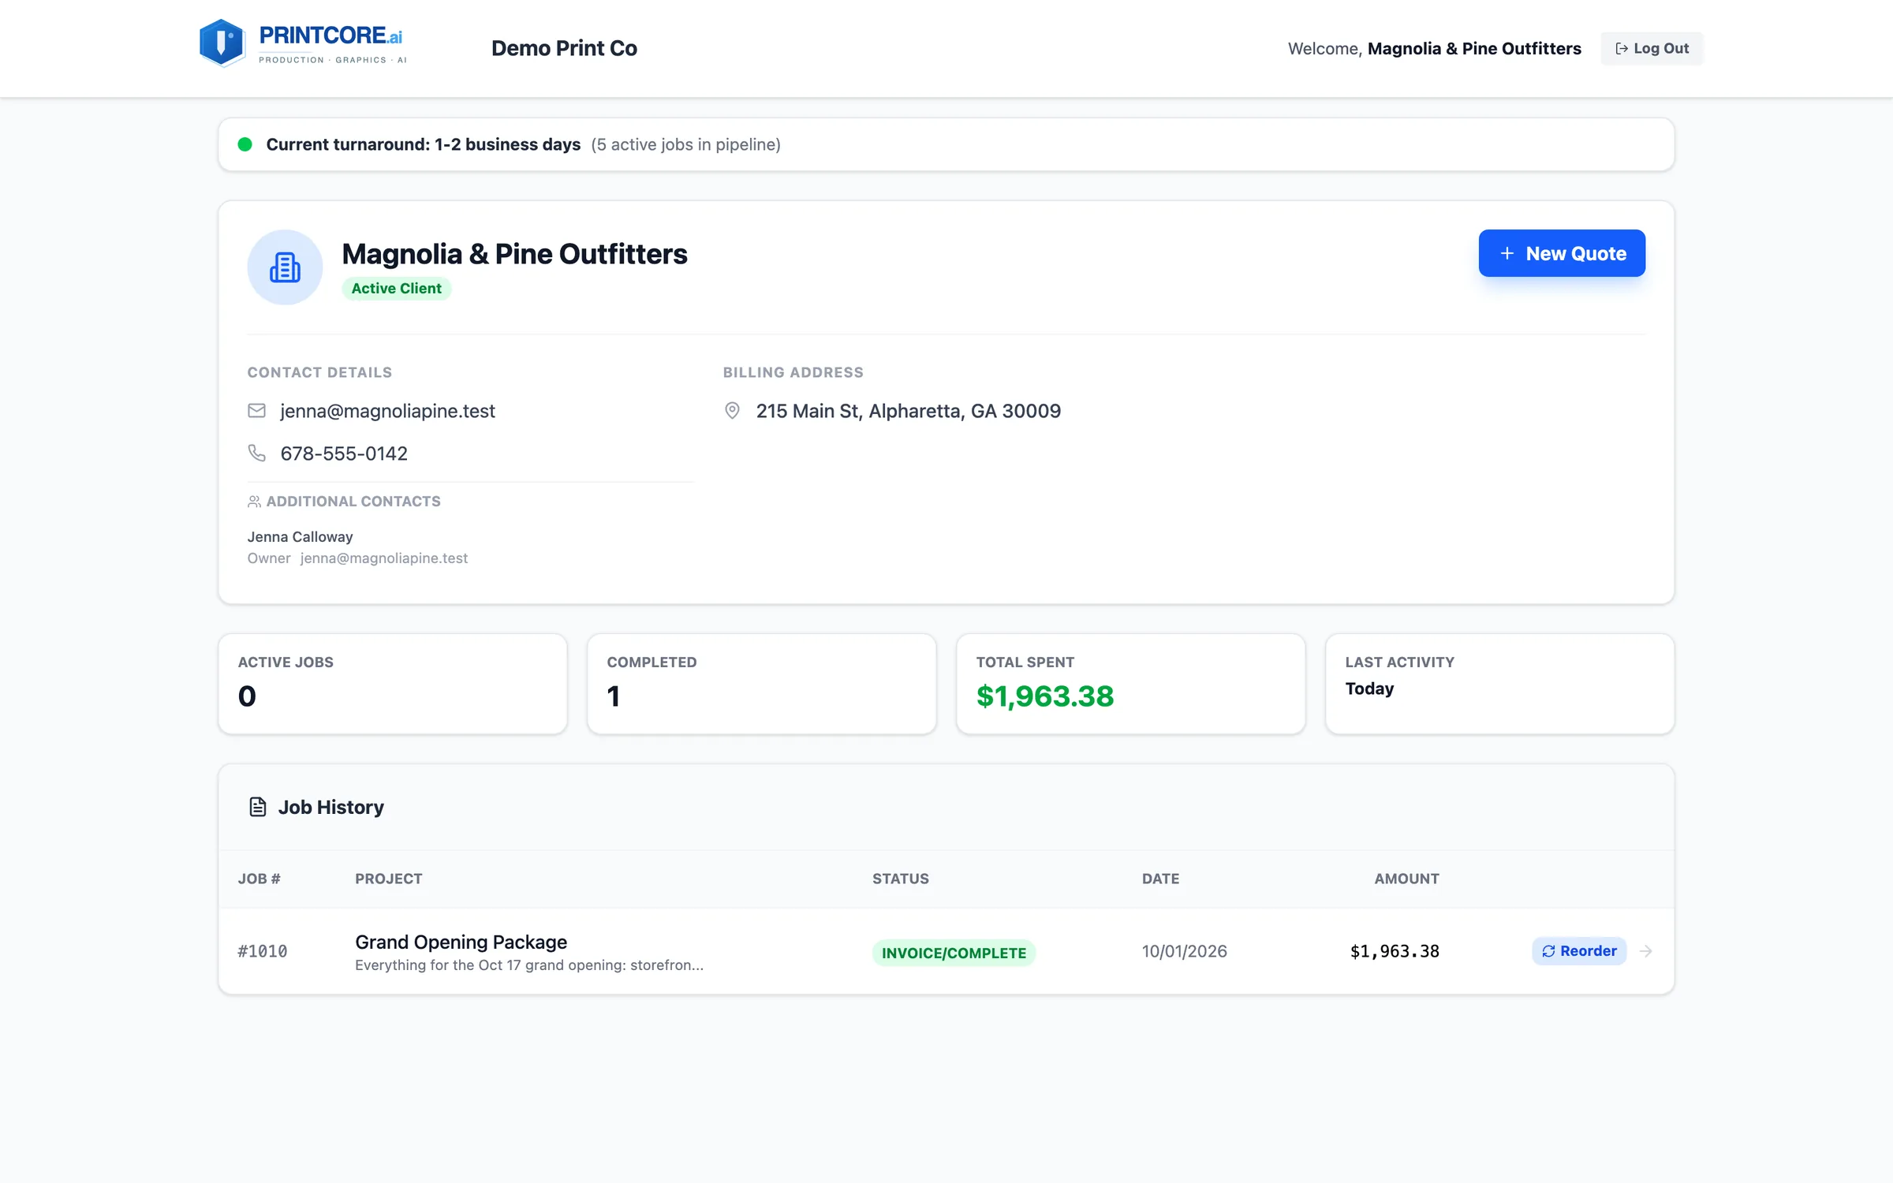Image resolution: width=1893 pixels, height=1183 pixels.
Task: Click the green turnaround status dot
Action: coord(245,144)
